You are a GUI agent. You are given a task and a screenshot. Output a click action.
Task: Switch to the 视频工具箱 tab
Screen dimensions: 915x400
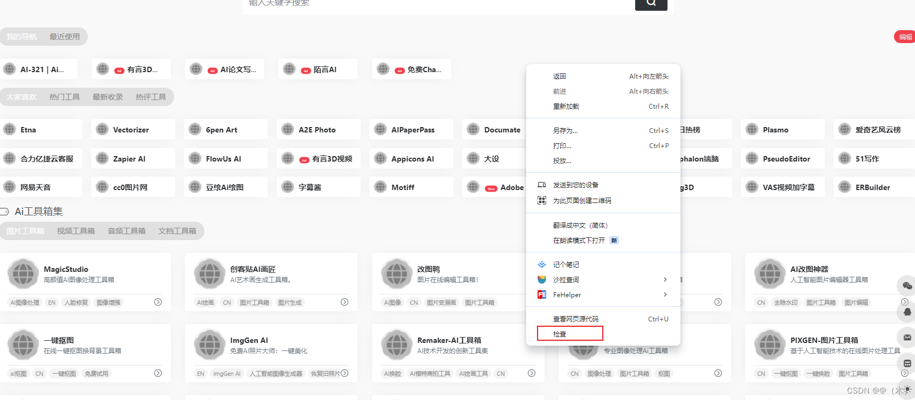point(76,231)
